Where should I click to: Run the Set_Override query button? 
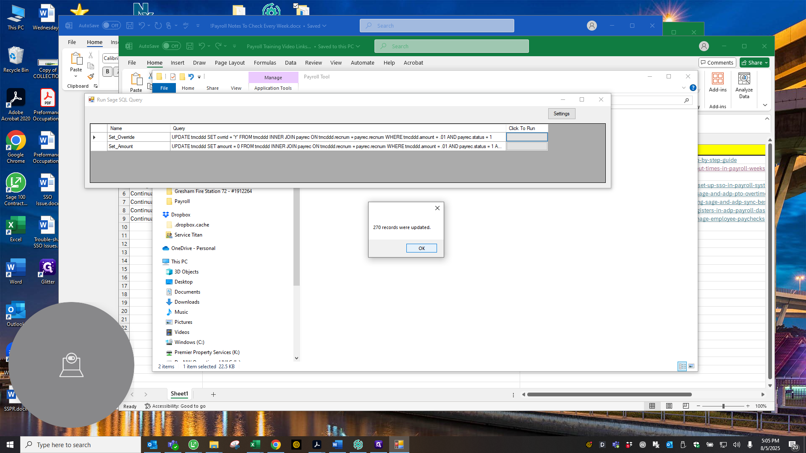tap(527, 137)
